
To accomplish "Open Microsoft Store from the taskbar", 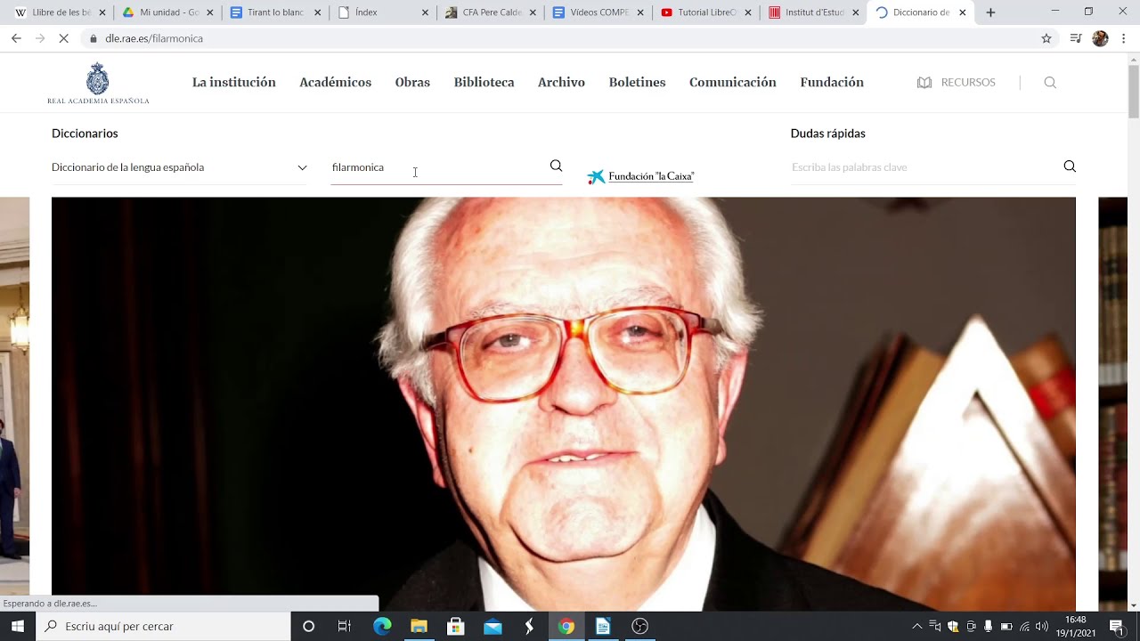I will 456,626.
